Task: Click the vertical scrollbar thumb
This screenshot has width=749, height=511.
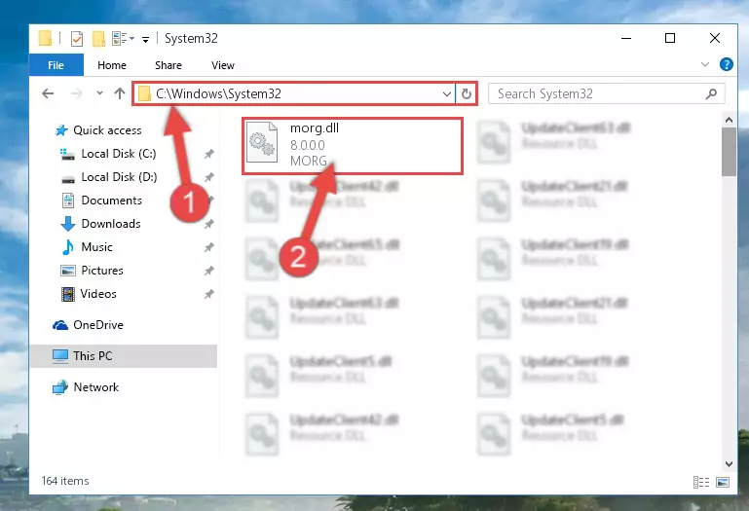Action: (x=729, y=152)
